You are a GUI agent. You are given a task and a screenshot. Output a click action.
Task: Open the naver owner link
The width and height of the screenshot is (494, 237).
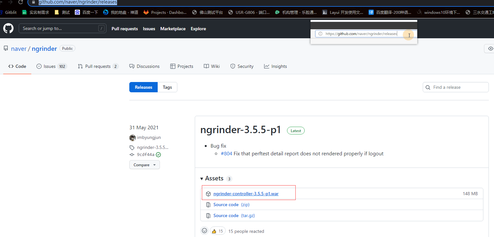click(19, 49)
